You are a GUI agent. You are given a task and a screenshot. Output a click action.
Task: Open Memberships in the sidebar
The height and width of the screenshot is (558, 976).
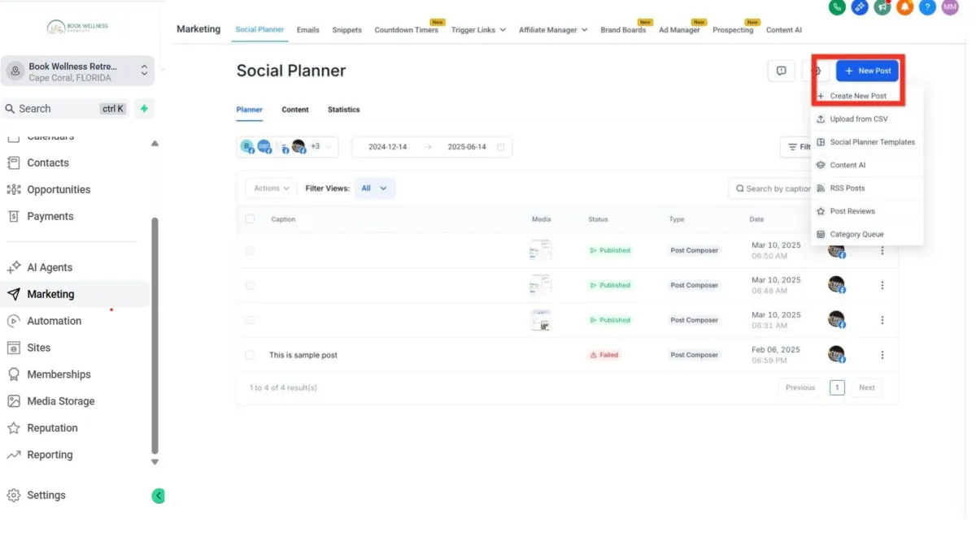click(59, 374)
